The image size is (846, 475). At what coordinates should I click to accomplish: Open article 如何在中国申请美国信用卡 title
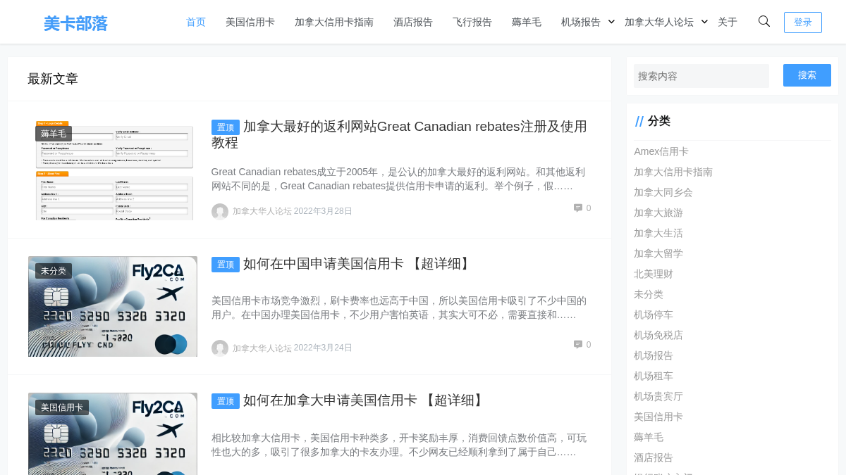pyautogui.click(x=358, y=264)
